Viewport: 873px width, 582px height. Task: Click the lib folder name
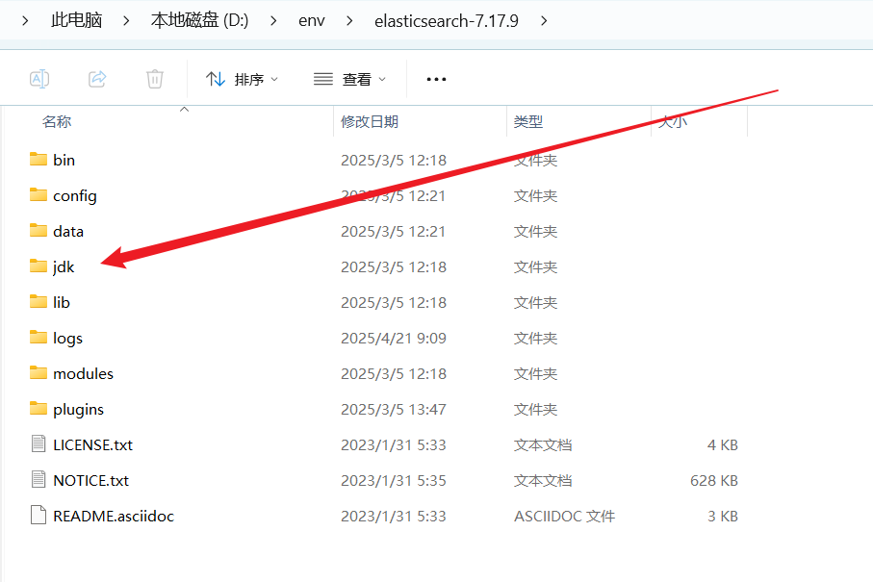coord(62,303)
